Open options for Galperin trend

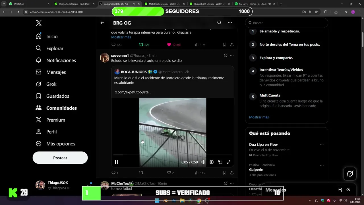tap(322, 165)
